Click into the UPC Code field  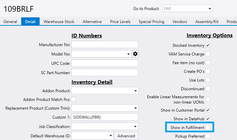point(105,63)
